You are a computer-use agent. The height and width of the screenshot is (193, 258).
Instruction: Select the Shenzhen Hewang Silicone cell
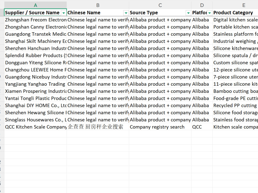click(36, 113)
